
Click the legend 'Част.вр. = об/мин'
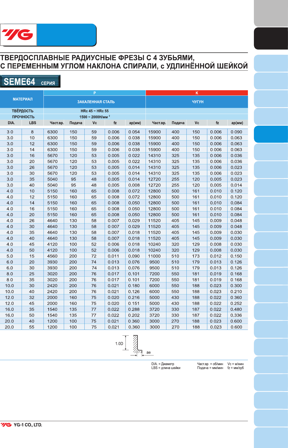[210, 364]
